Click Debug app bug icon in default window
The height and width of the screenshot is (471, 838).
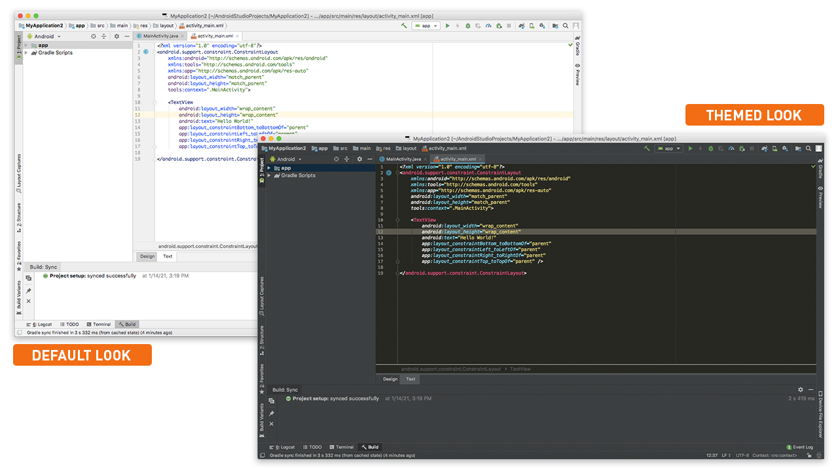[x=468, y=26]
